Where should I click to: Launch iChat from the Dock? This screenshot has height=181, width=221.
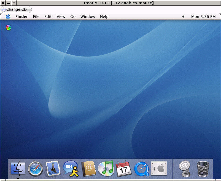pos(71,168)
